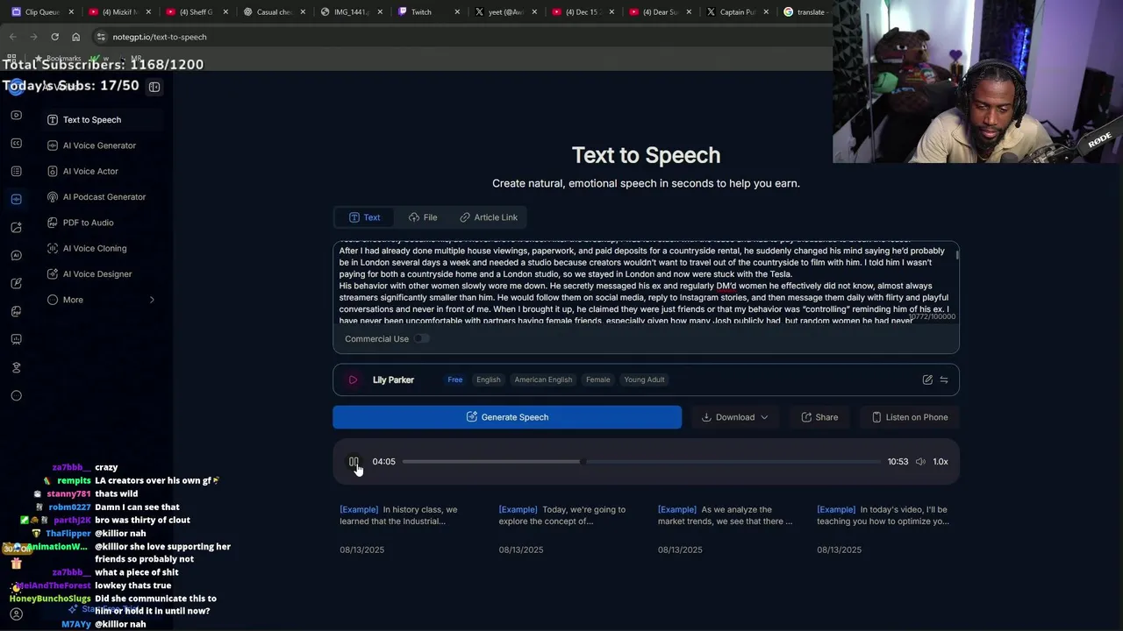Close the Twitch browser tab
Screen dimensions: 1123x631
[x=457, y=12]
